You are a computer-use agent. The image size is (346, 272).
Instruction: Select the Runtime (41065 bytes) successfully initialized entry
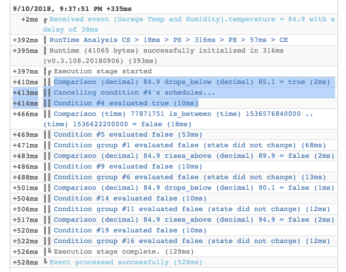pyautogui.click(x=163, y=56)
